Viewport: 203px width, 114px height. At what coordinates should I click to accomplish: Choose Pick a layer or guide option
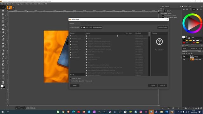pyautogui.click(x=163, y=15)
